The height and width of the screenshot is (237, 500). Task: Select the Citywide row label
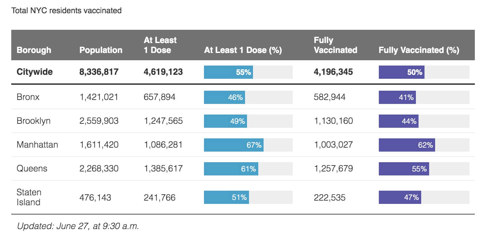[34, 72]
